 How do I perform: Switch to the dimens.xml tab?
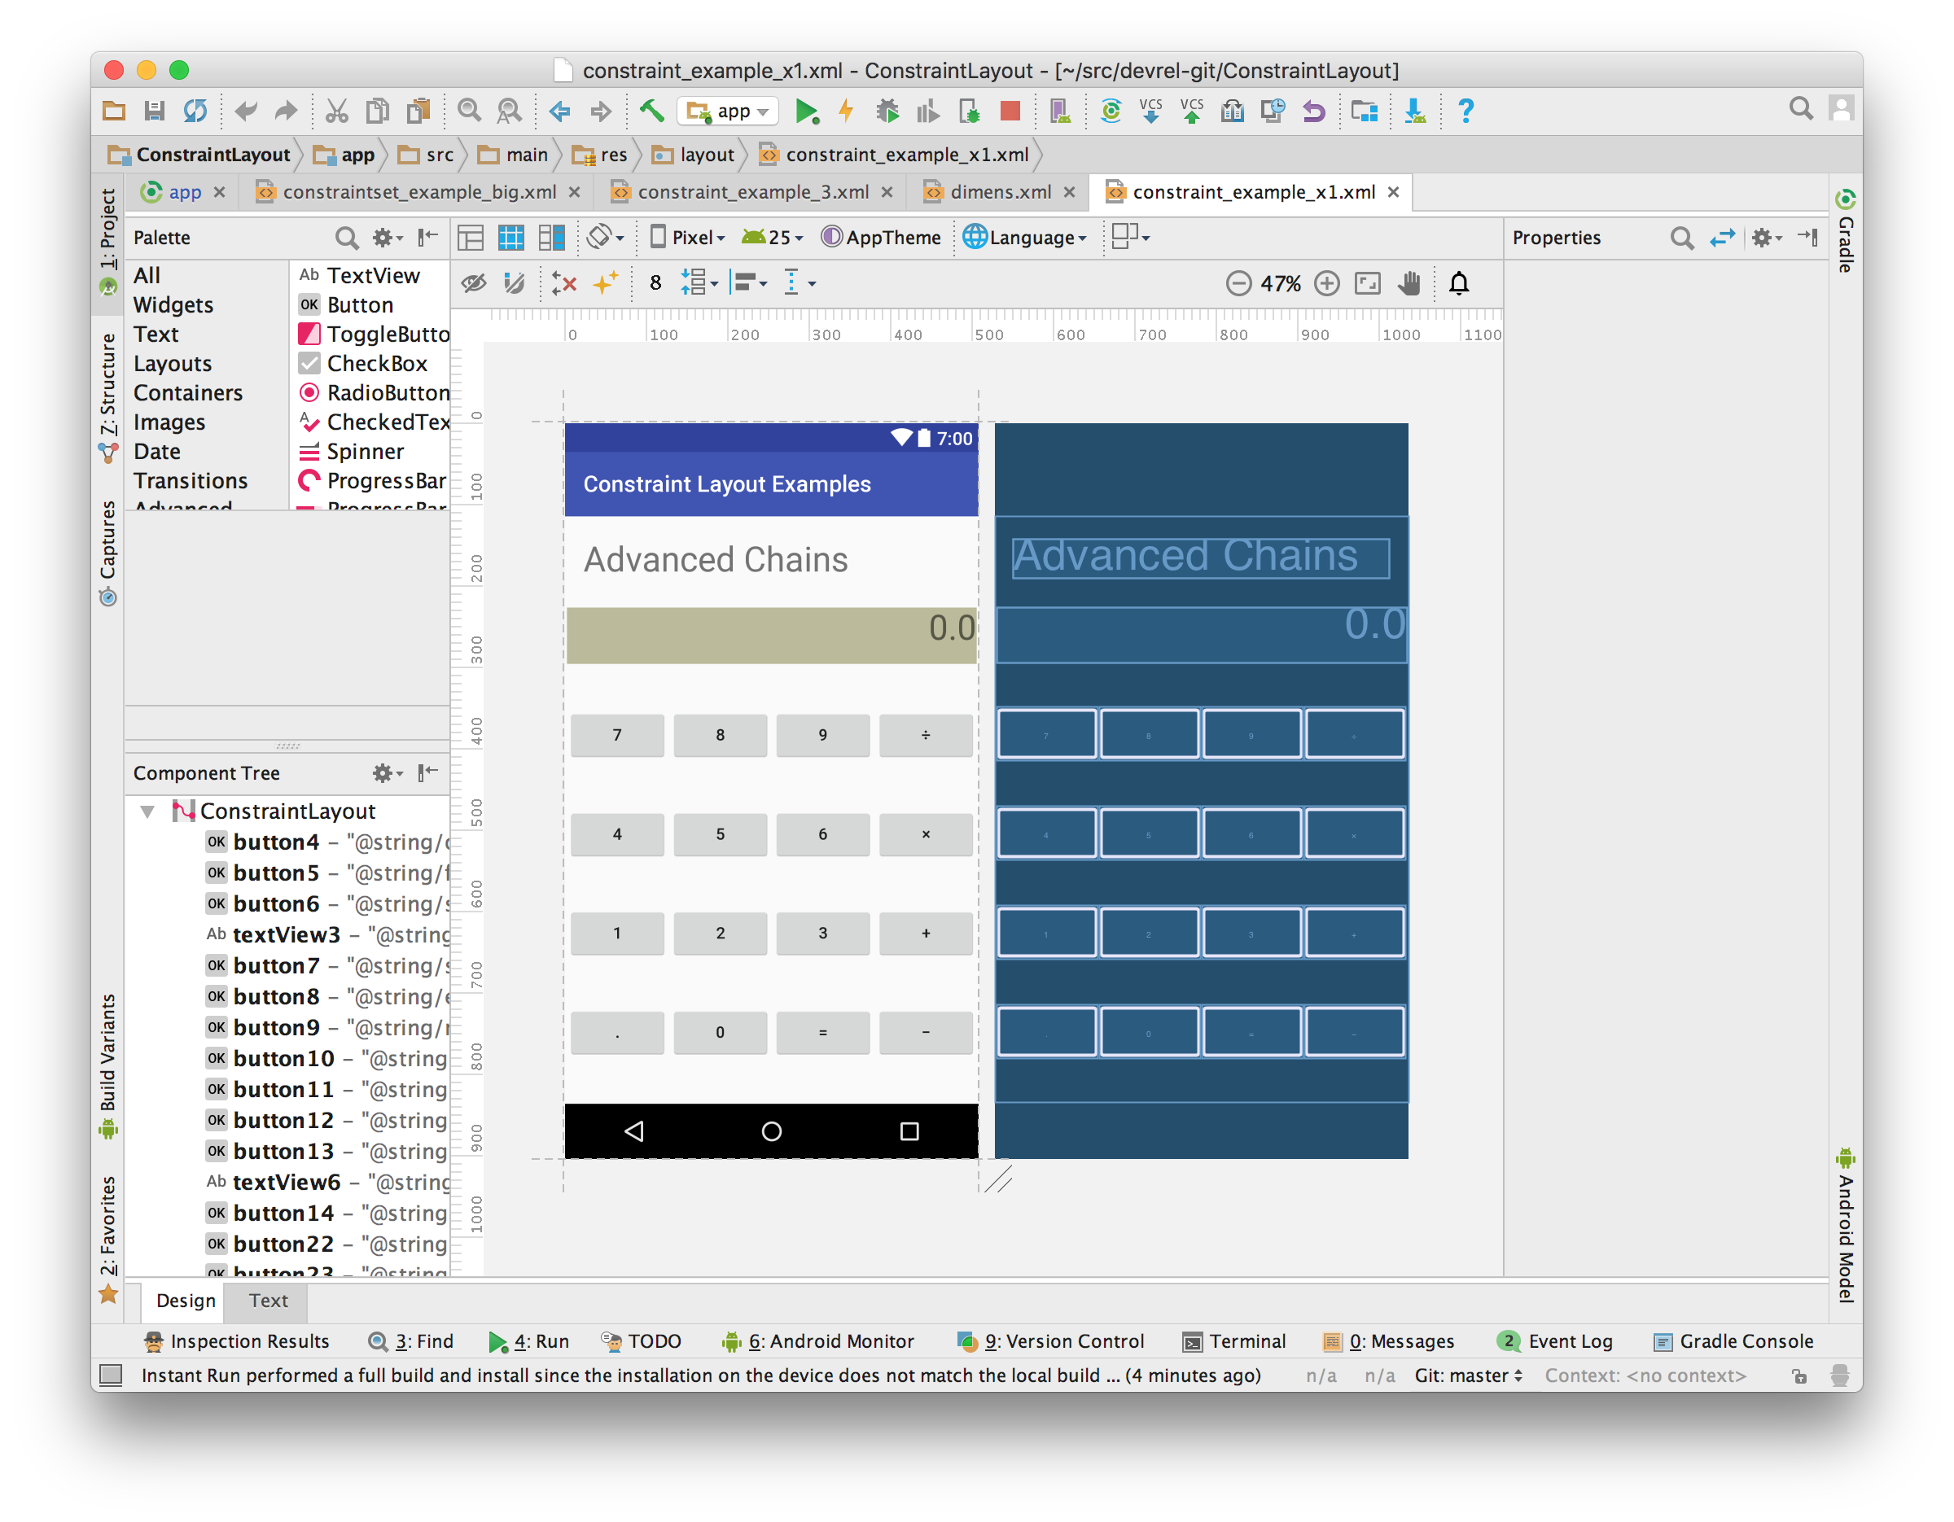tap(1001, 192)
